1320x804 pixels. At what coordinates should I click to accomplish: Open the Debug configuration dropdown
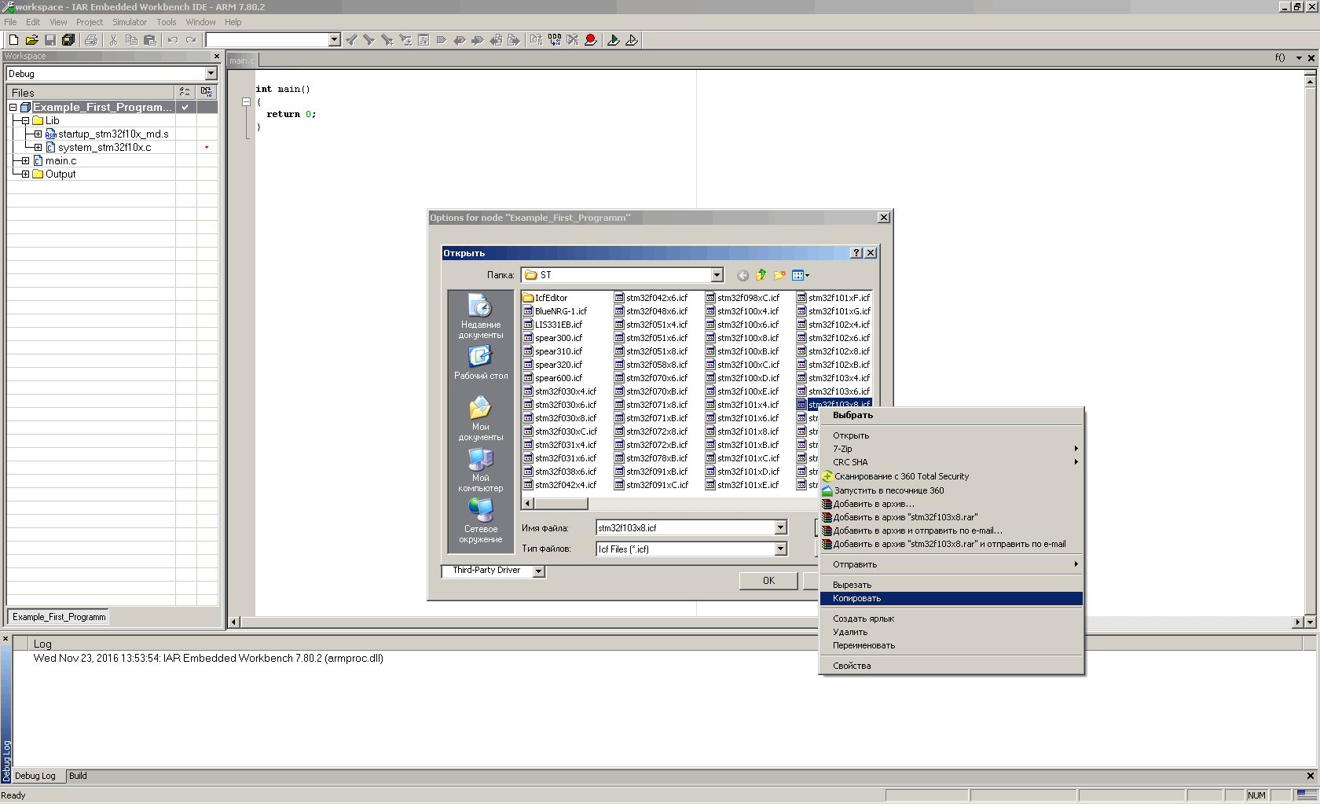[211, 74]
